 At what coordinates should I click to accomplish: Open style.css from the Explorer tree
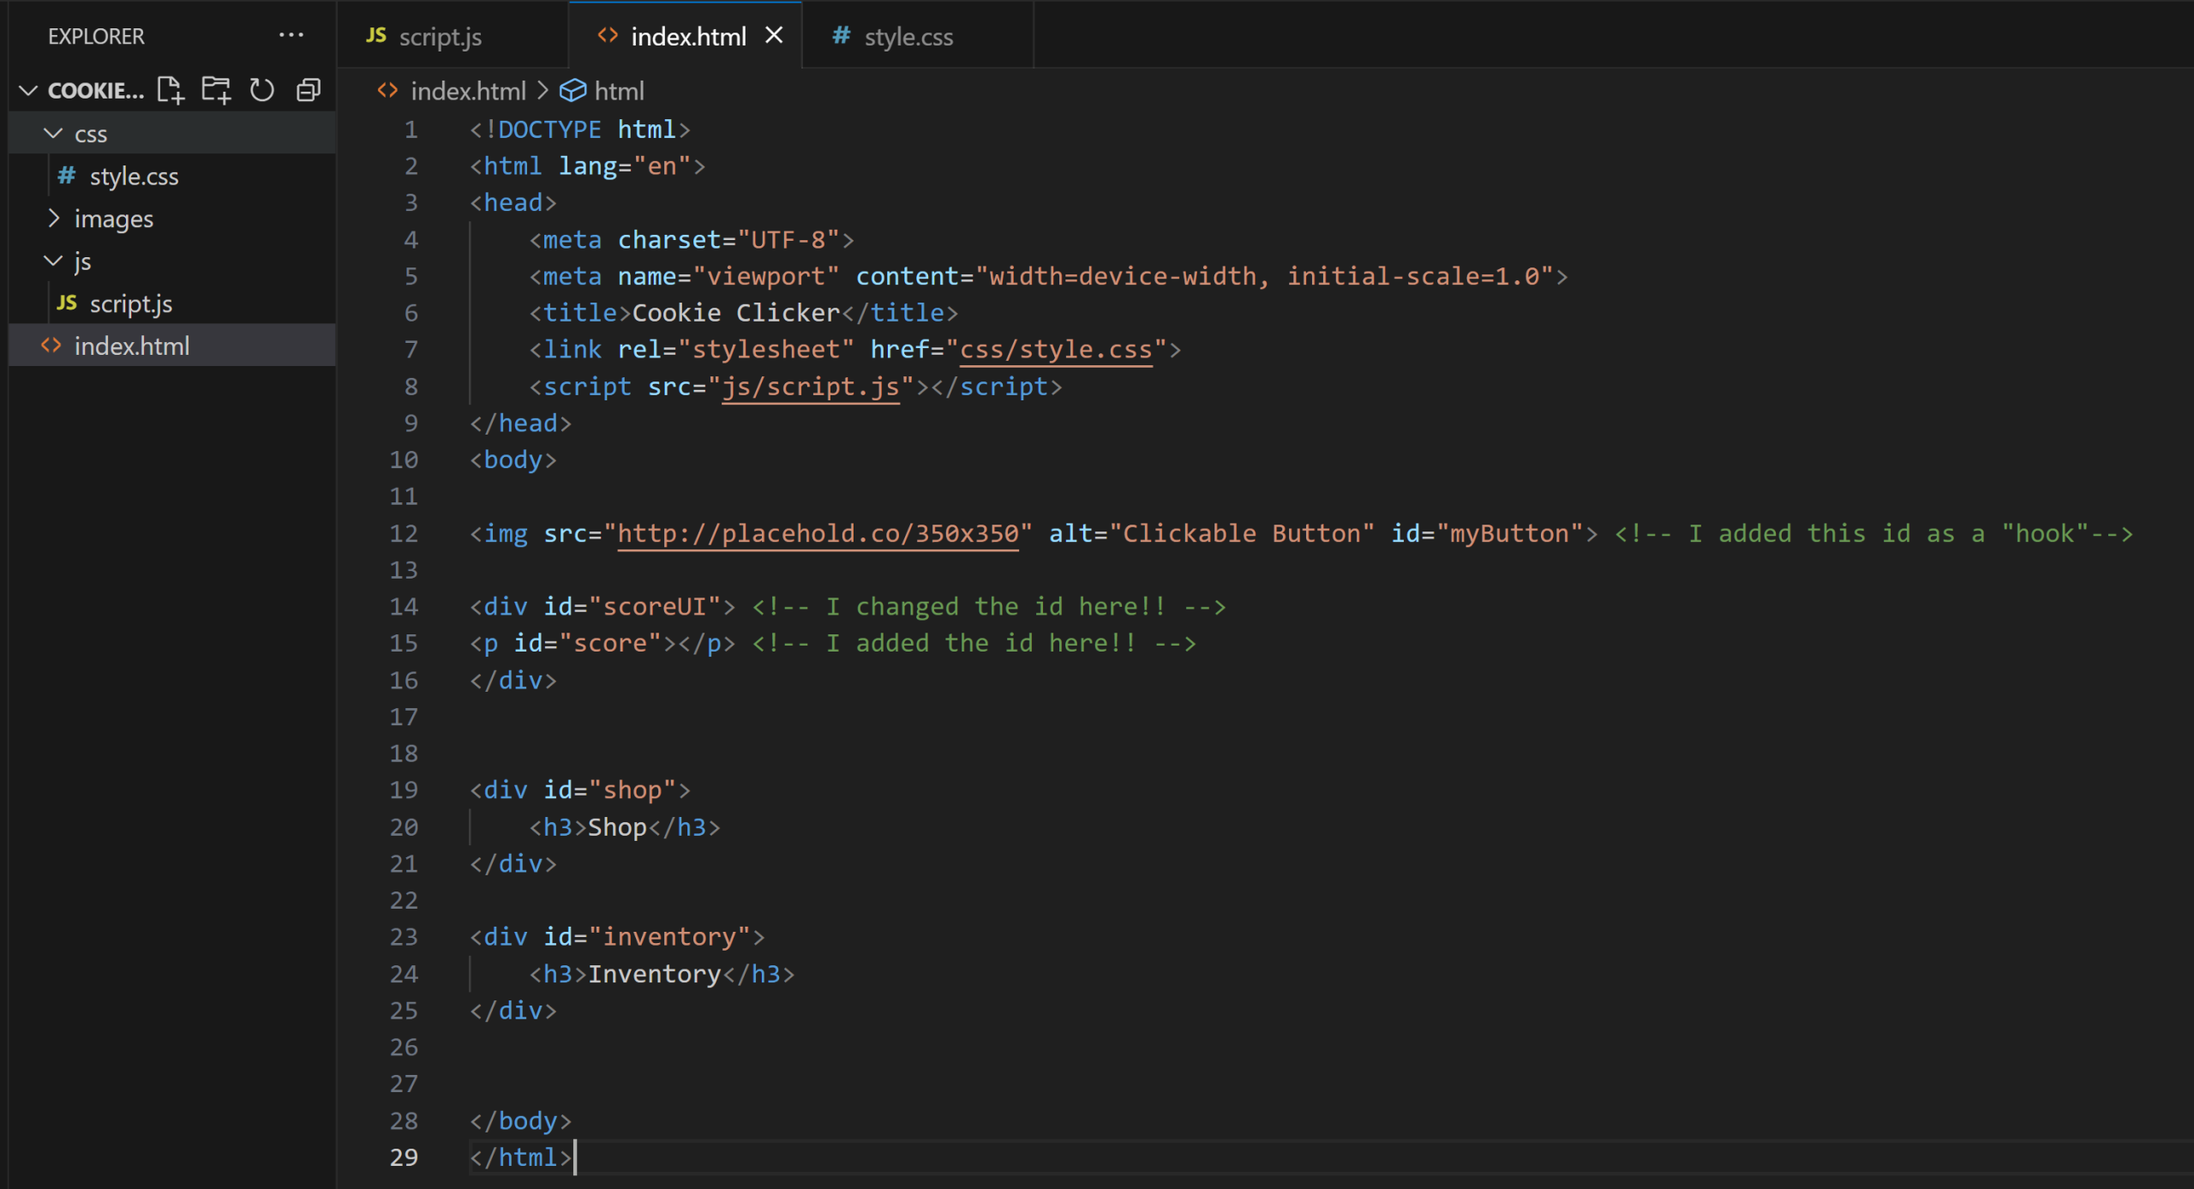point(171,176)
